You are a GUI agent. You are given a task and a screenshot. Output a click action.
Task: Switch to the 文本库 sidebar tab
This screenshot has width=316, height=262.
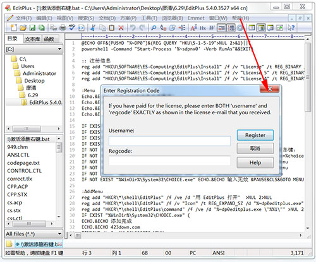pos(32,39)
